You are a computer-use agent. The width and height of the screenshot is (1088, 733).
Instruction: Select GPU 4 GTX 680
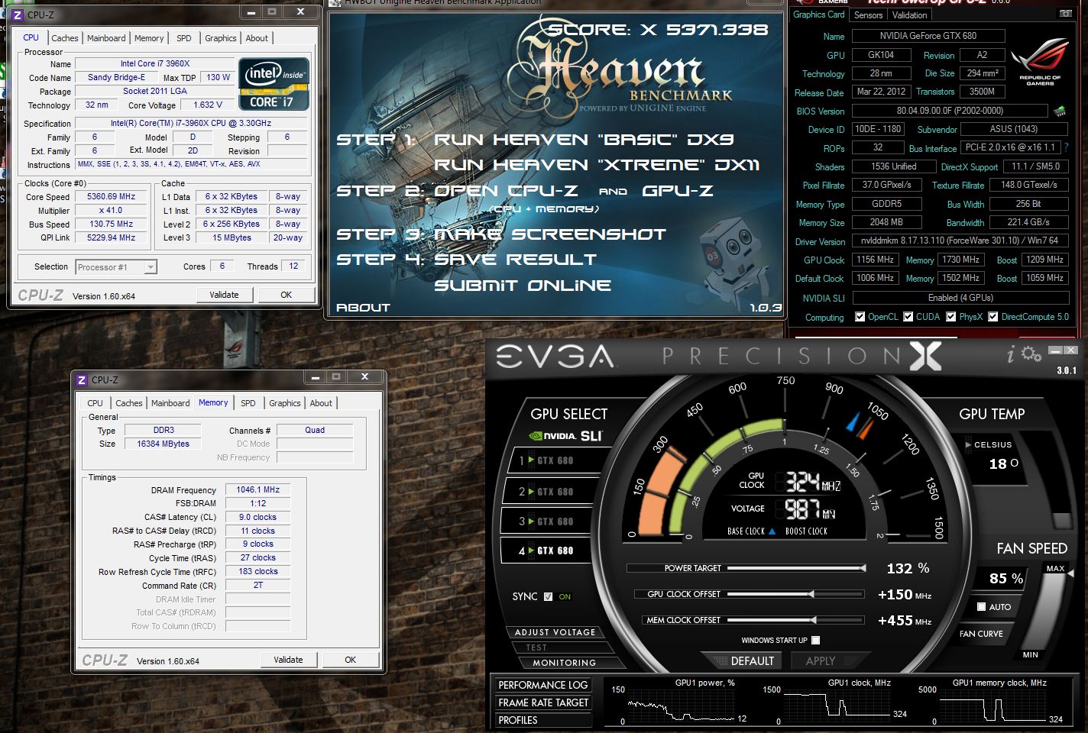[548, 551]
